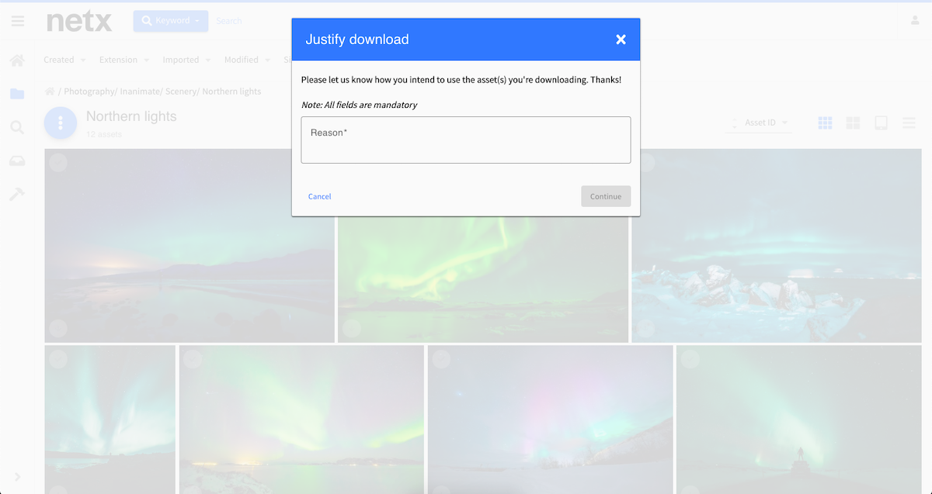932x494 pixels.
Task: Open the Folders icon in sidebar
Action: [17, 94]
